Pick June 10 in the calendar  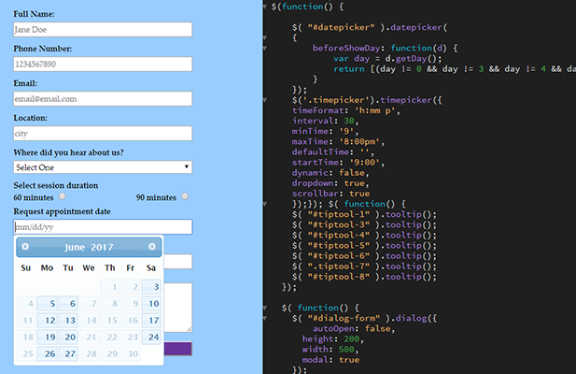click(x=152, y=304)
